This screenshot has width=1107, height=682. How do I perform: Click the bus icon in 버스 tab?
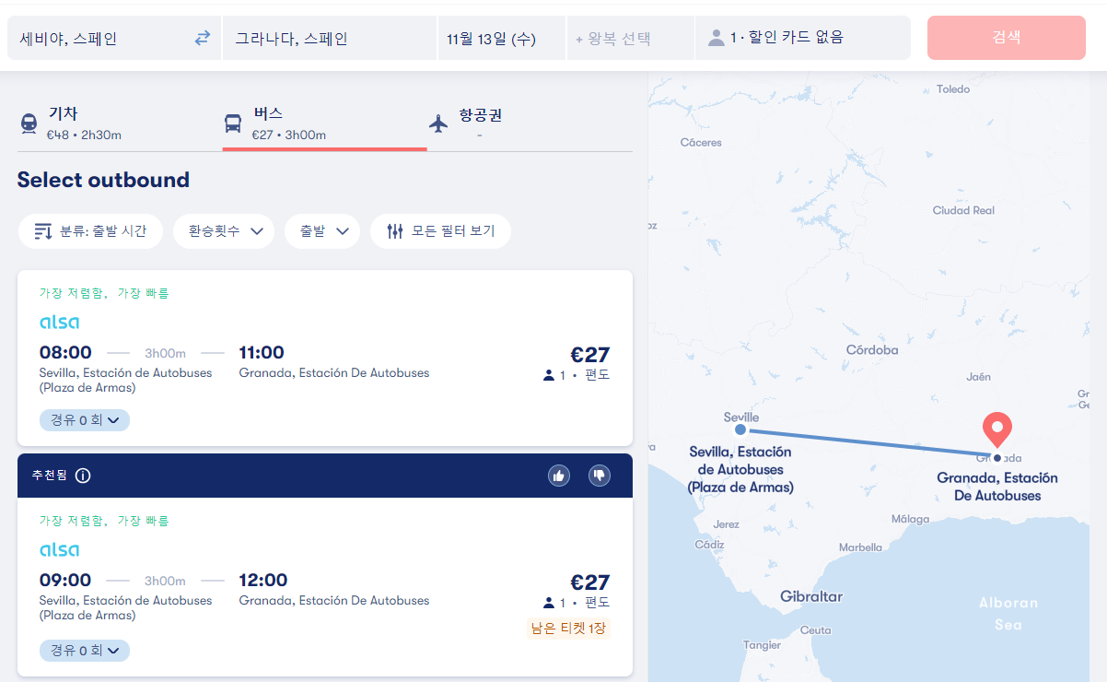(233, 123)
